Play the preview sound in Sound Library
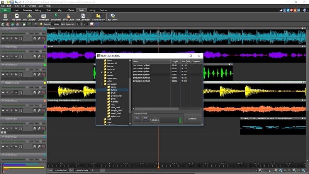309x174 pixels. pos(137,119)
